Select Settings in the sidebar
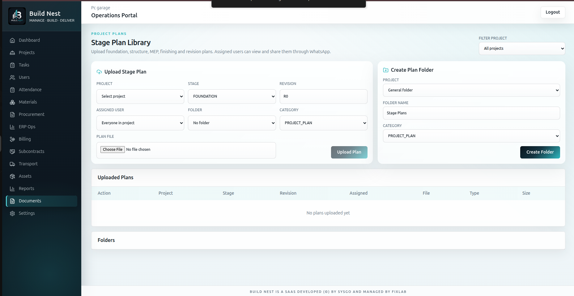574x296 pixels. pos(41,213)
